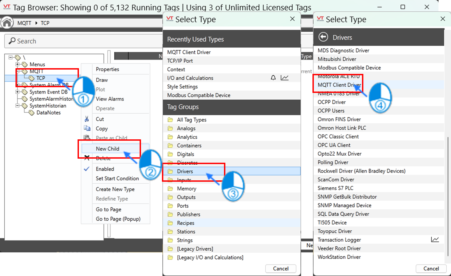Click the folder icon for Memory

170,189
